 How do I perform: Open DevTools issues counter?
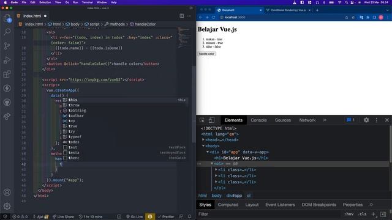(x=350, y=120)
